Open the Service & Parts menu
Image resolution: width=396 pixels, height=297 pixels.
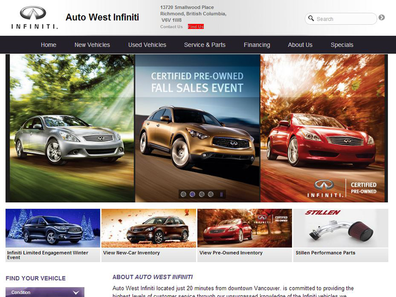(x=205, y=45)
